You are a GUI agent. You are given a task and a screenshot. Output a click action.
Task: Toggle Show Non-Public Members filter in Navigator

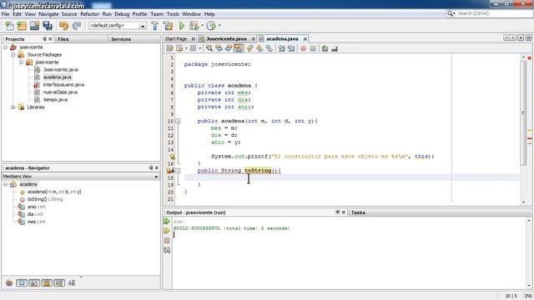pyautogui.click(x=47, y=283)
